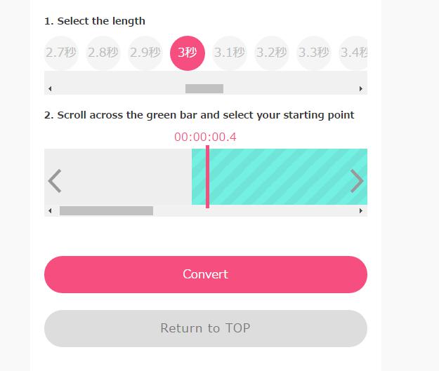Click left arrow of timeline scrollbar

point(50,211)
